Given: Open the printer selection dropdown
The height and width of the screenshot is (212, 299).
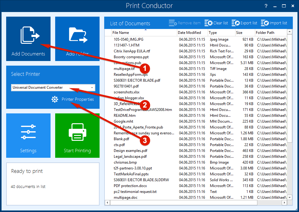Looking at the screenshot, I should pyautogui.click(x=92, y=88).
